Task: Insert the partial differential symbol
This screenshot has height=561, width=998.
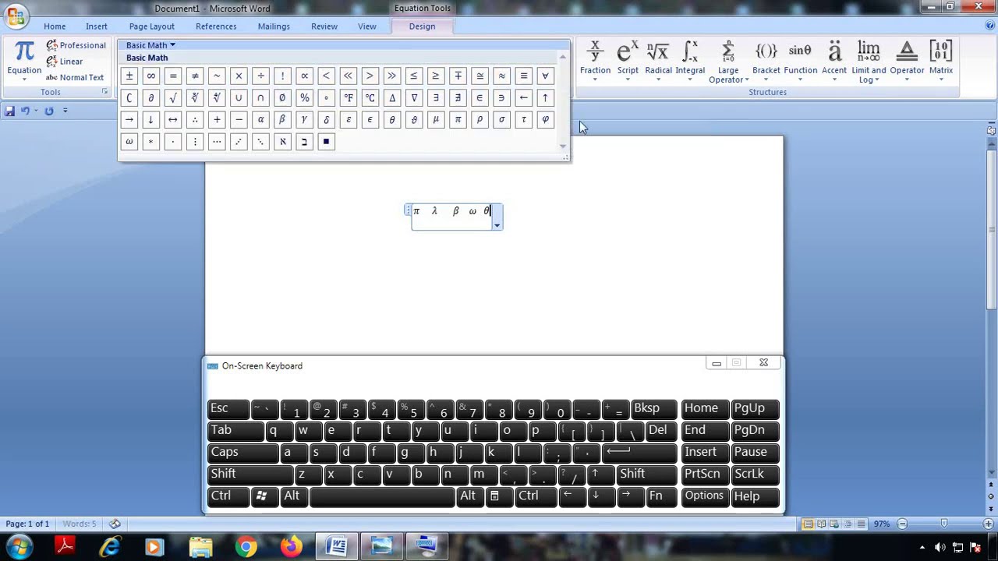Action: pos(151,97)
